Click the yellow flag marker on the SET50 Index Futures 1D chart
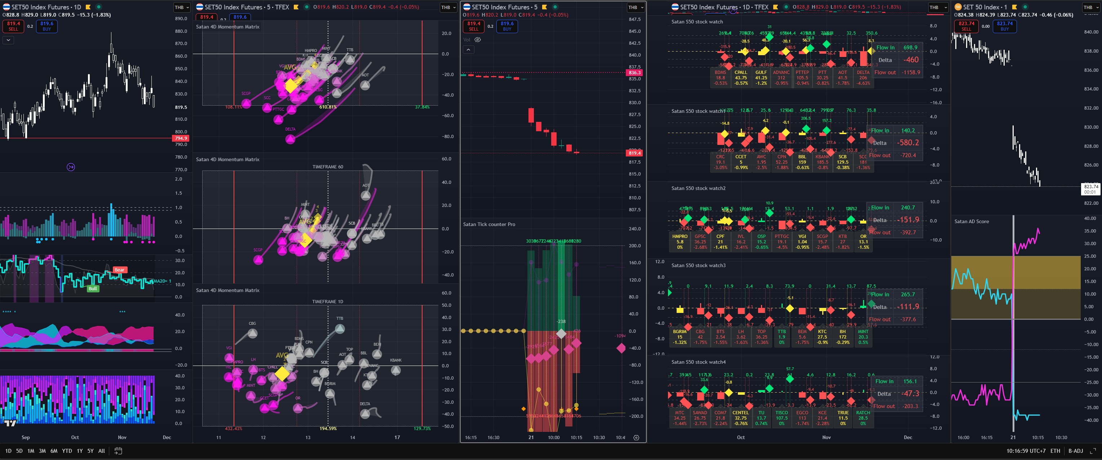The image size is (1102, 460). (88, 7)
